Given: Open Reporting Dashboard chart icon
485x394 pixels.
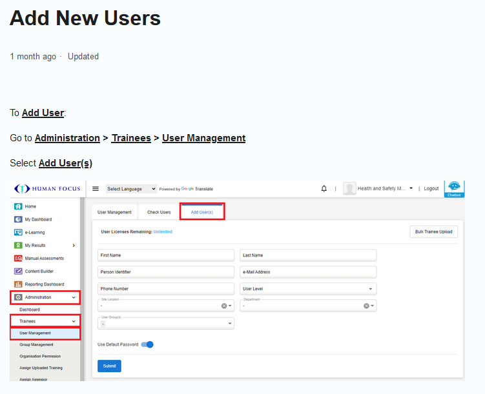Looking at the screenshot, I should point(18,284).
